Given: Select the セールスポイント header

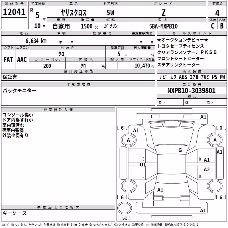Looking at the screenshot, I should click(192, 33).
